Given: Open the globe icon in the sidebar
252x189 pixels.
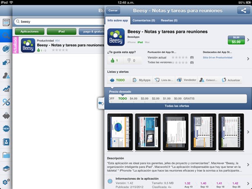Looking at the screenshot, I should coord(6,49).
